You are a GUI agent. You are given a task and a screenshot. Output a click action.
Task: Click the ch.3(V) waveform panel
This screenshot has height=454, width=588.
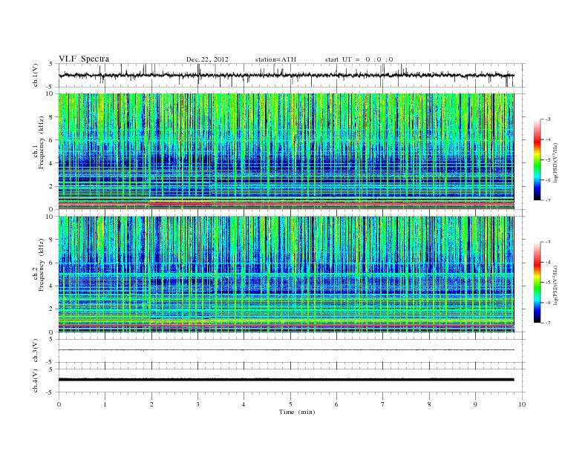click(x=290, y=349)
